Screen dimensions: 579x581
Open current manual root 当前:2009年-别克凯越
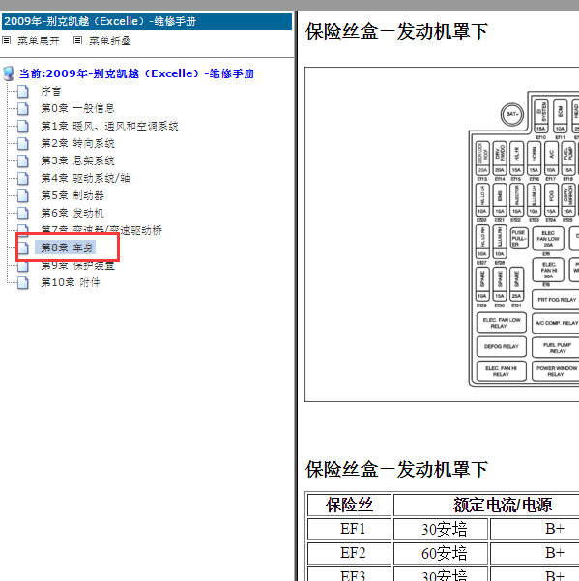point(136,73)
